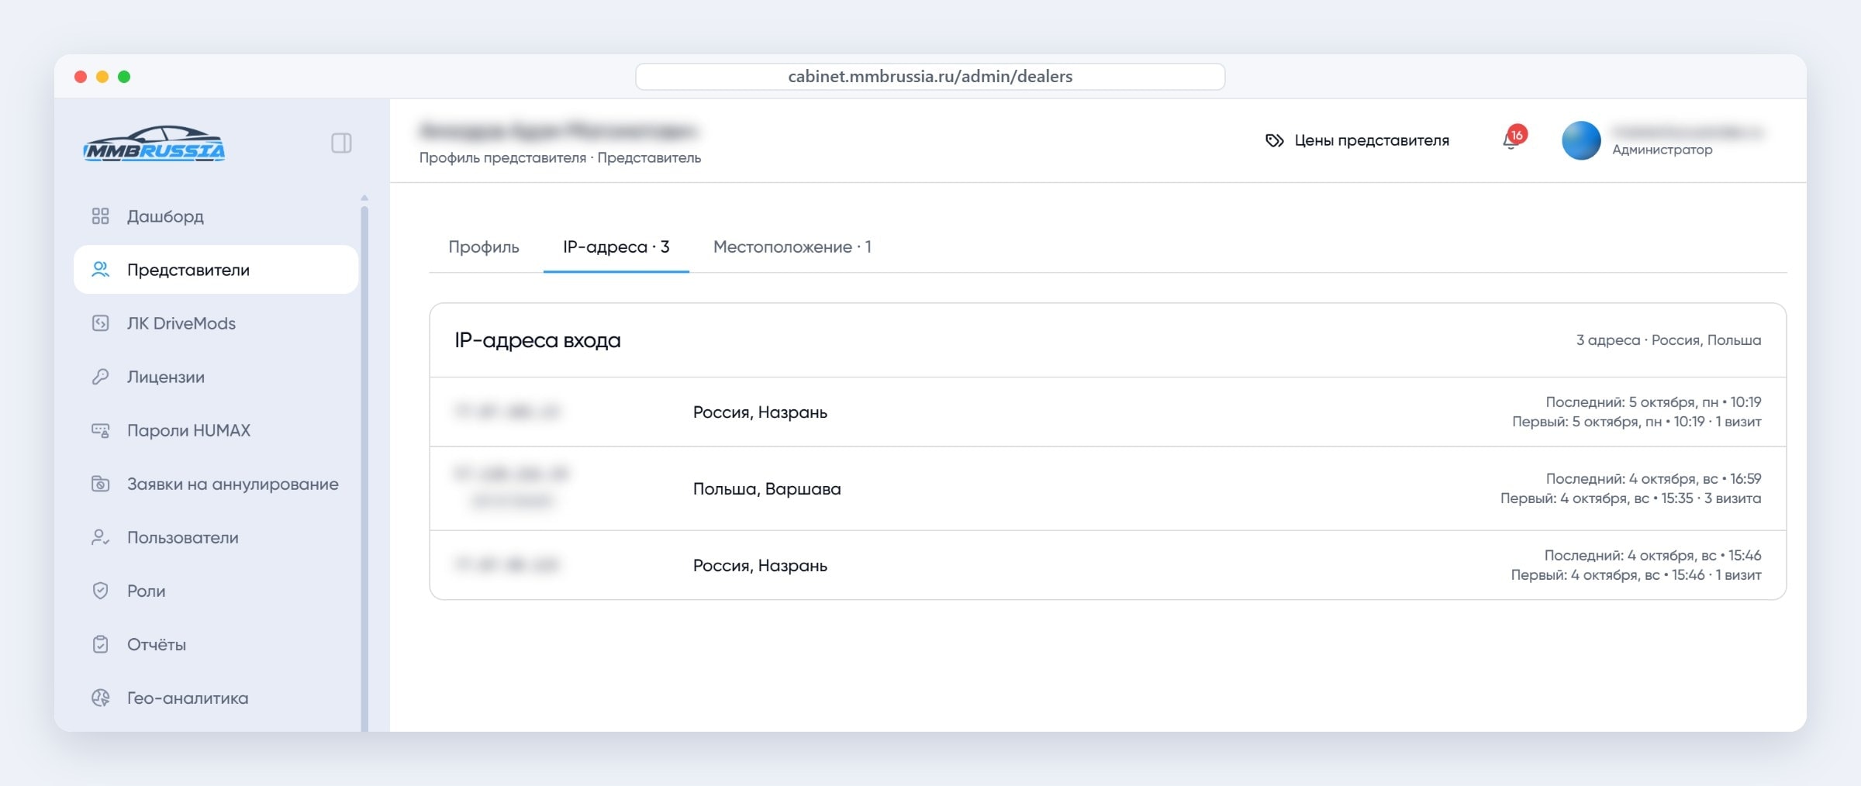Click the Лицензии key icon
Viewport: 1861px width, 786px height.
101,377
